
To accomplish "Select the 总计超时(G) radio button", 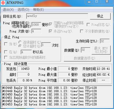I will 20,46.
